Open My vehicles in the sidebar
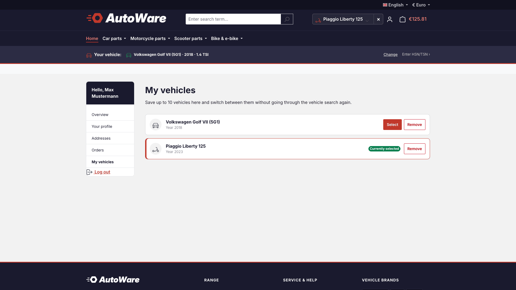Screen dimensions: 516x290 (x=110, y=162)
